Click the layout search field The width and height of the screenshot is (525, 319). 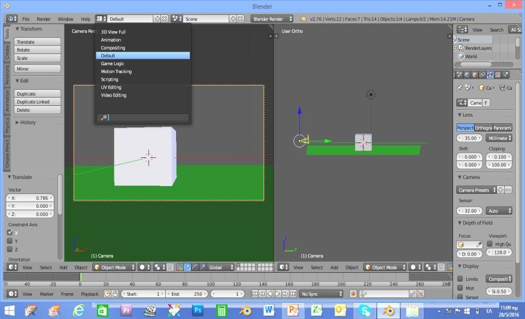143,117
